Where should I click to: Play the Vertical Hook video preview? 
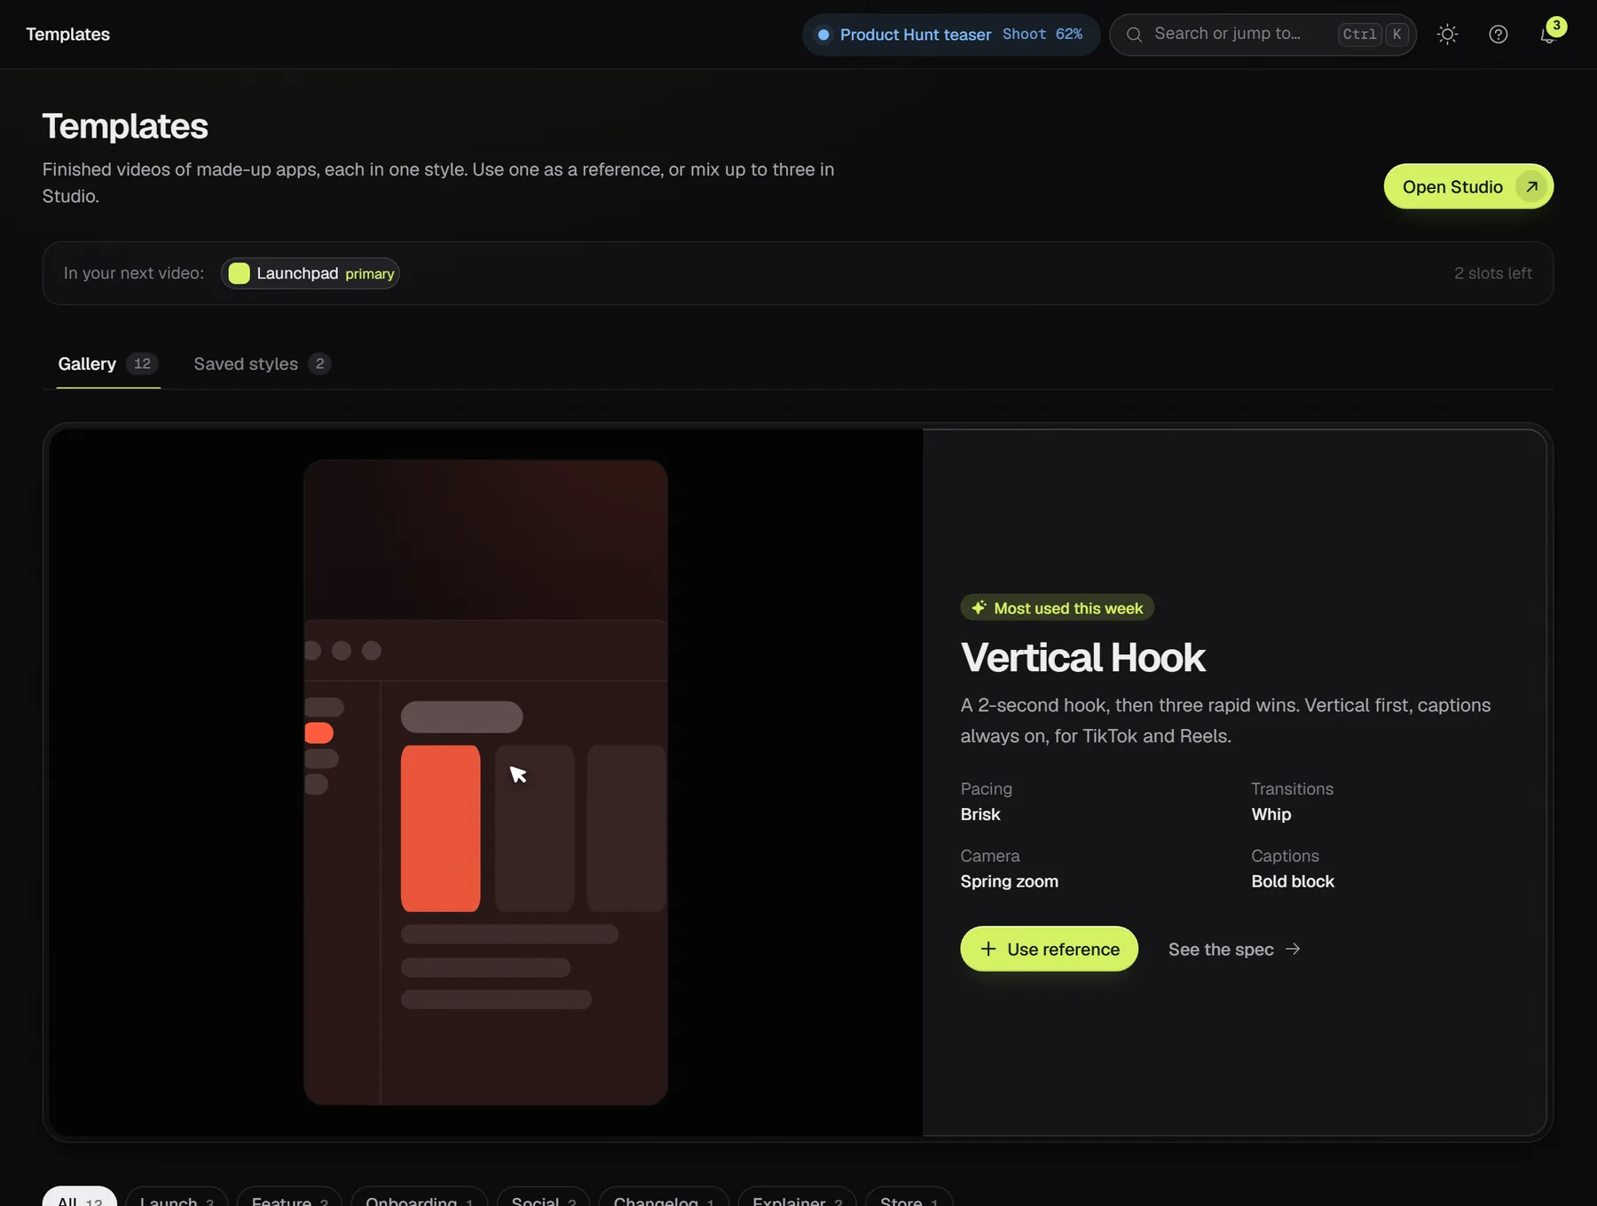click(485, 782)
